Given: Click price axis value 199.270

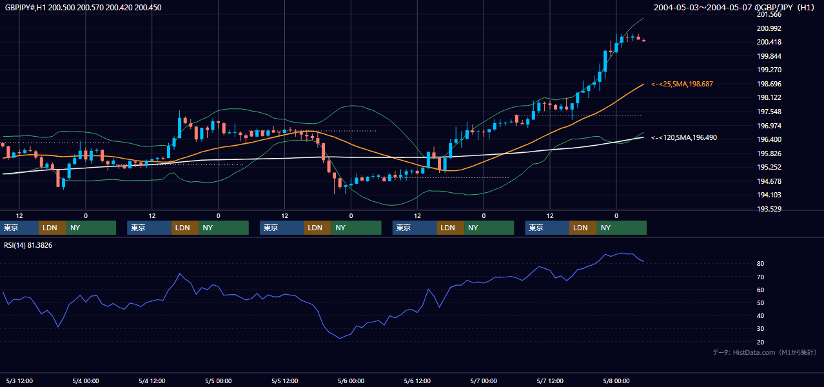Looking at the screenshot, I should tap(769, 70).
